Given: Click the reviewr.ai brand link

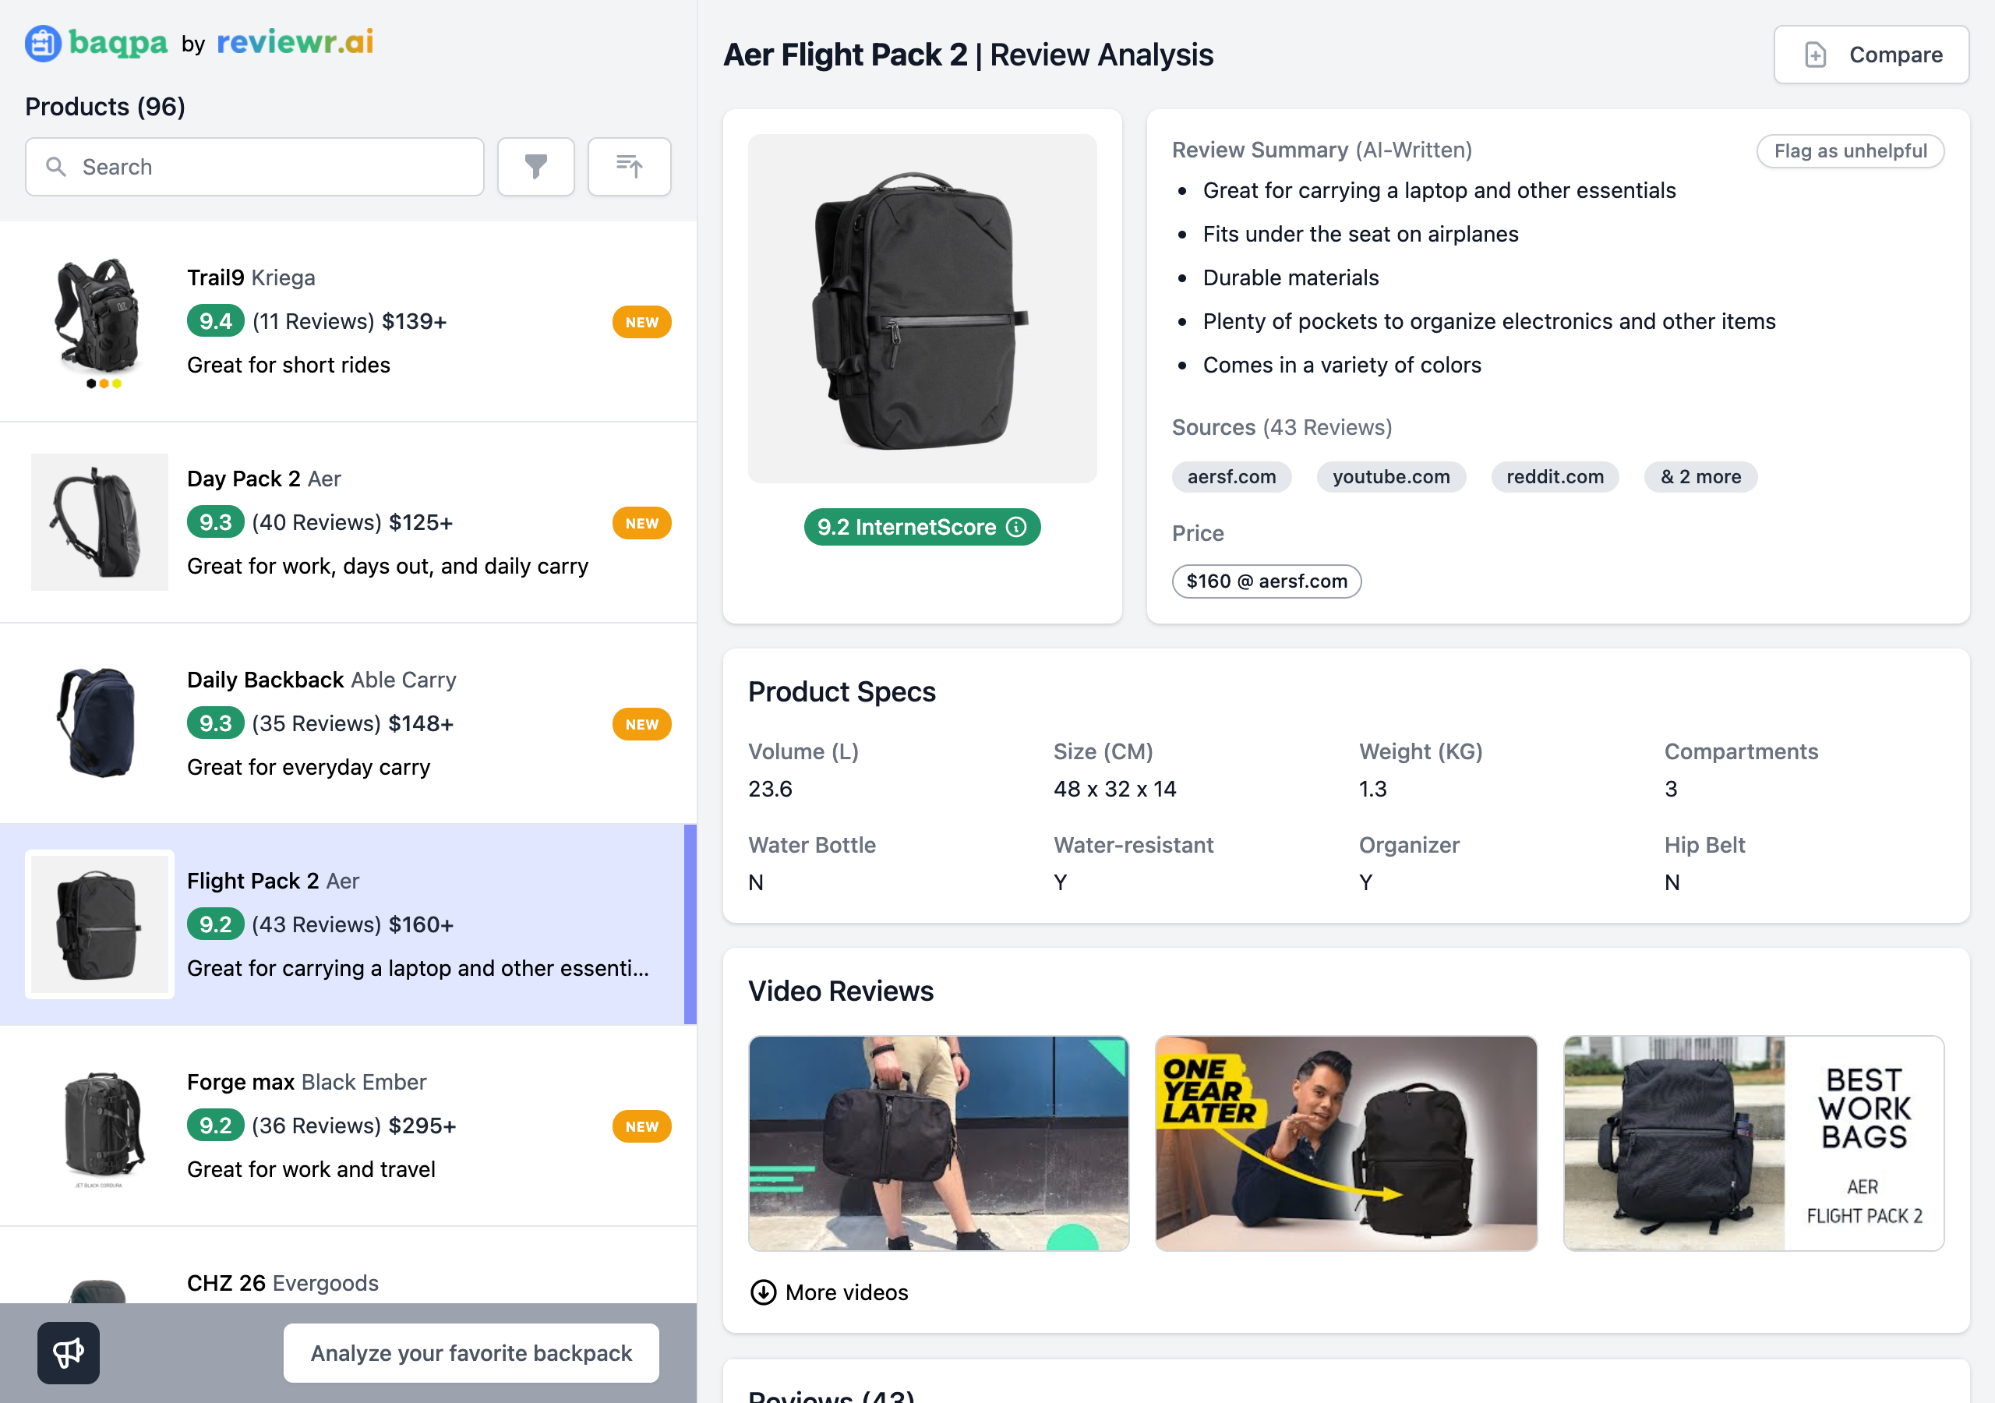Looking at the screenshot, I should click(x=295, y=42).
